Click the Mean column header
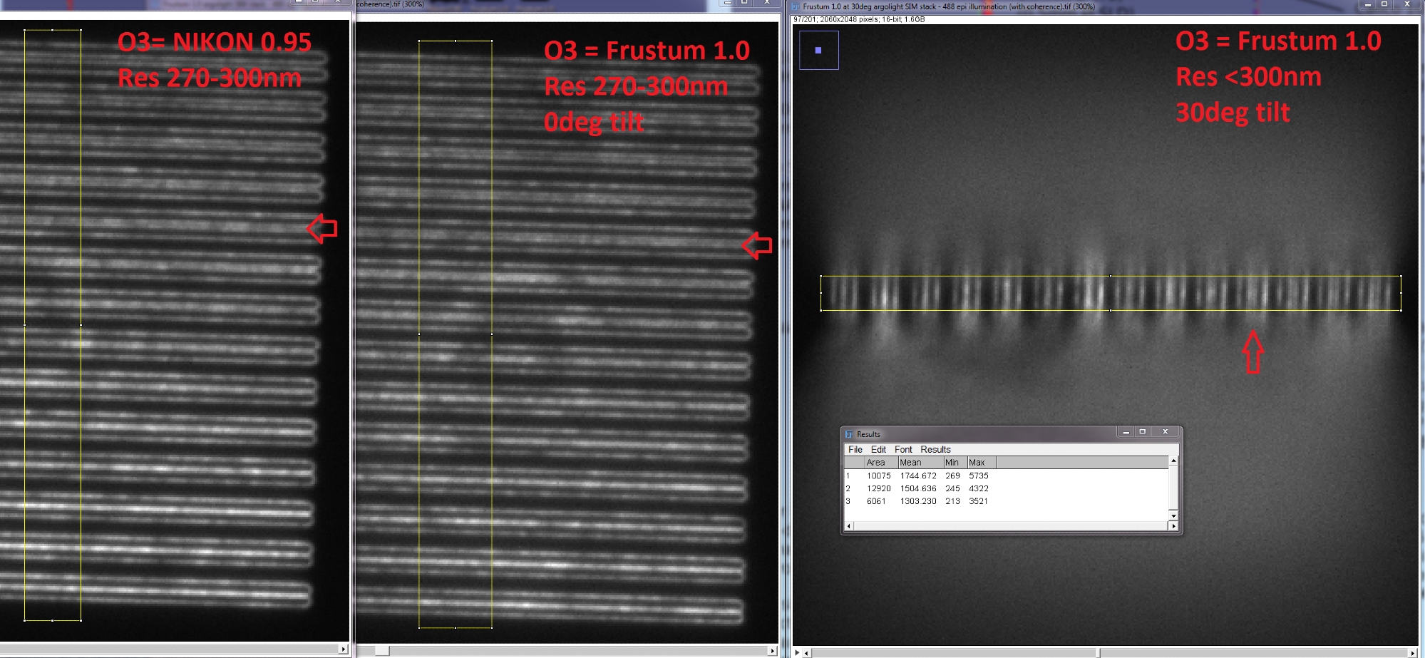 910,463
